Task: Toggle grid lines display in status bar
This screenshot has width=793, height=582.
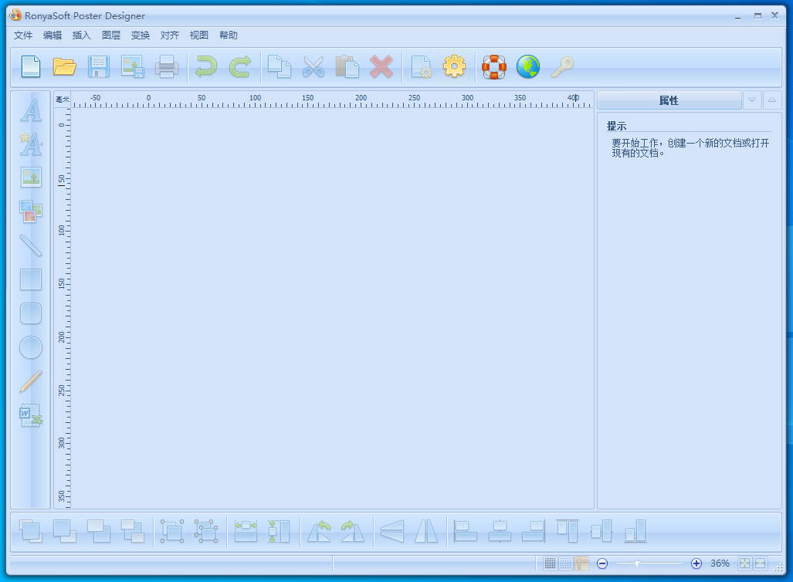Action: pyautogui.click(x=550, y=563)
